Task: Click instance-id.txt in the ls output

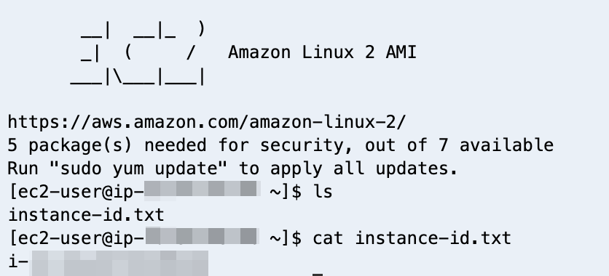Action: [x=86, y=215]
